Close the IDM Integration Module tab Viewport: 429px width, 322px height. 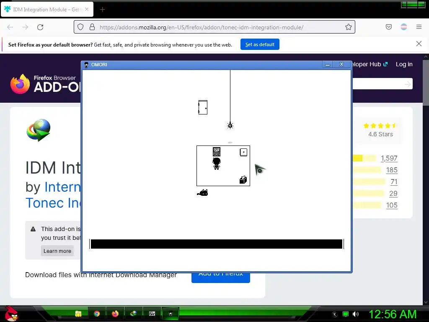point(87,9)
